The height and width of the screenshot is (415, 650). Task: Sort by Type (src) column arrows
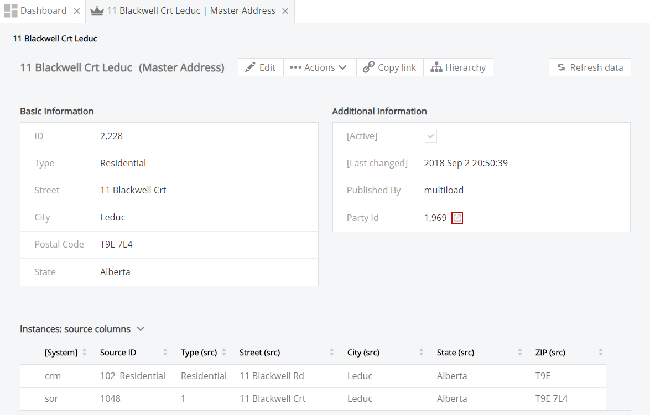pyautogui.click(x=224, y=353)
